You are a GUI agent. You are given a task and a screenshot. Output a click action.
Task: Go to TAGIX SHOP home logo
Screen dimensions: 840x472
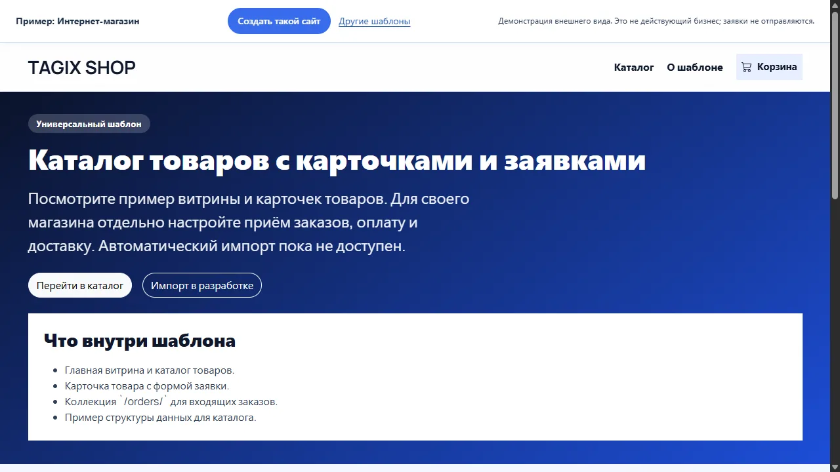(x=82, y=68)
